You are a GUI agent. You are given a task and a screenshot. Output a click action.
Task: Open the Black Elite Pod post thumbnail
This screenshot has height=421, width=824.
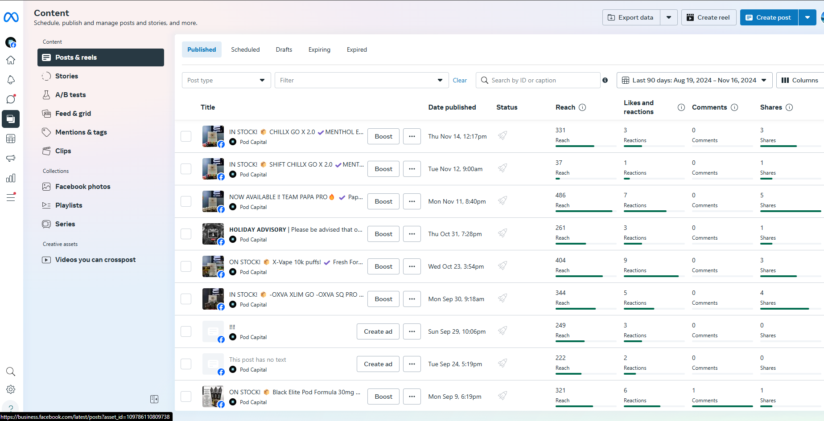coord(213,396)
